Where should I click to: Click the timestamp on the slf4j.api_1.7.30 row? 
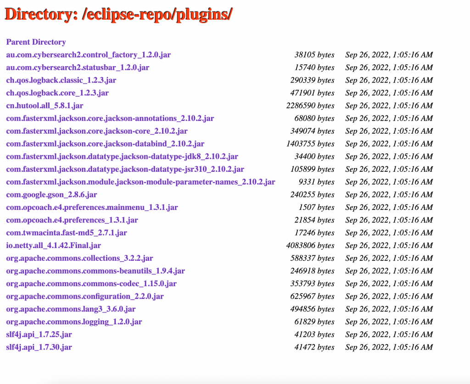click(389, 347)
